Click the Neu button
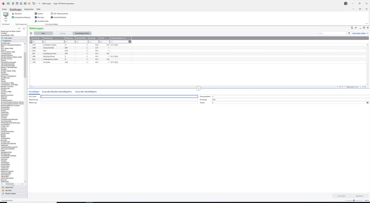This screenshot has width=370, height=203. pyautogui.click(x=43, y=33)
